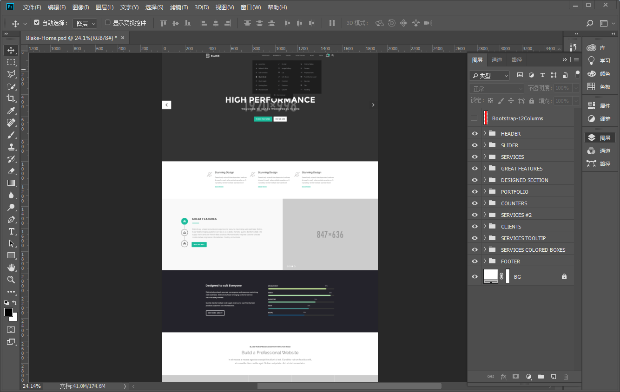Screen dimensions: 620x392
Task: Select the Zoom tool
Action: click(11, 280)
